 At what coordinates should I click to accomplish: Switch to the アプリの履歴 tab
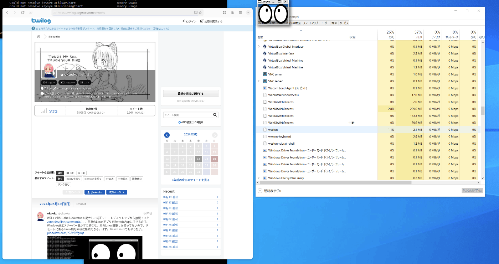pyautogui.click(x=294, y=23)
